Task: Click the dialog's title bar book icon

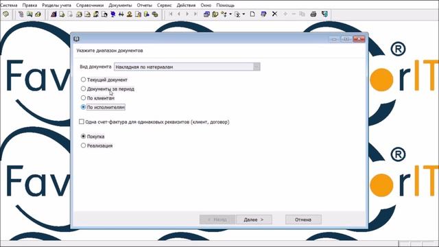Action: [76, 39]
